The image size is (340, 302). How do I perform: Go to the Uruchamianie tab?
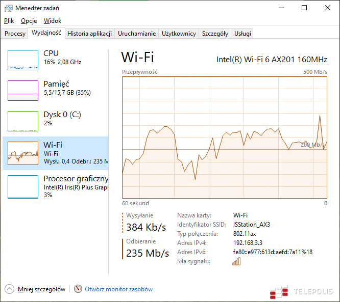coord(137,34)
